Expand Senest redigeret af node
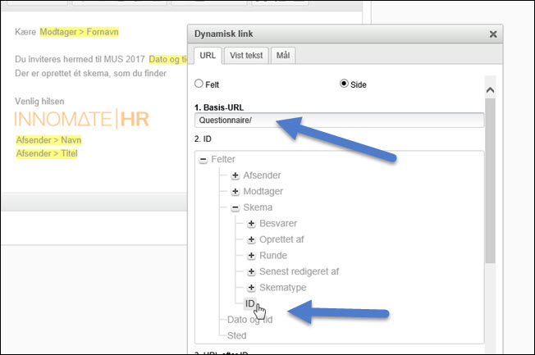The width and height of the screenshot is (535, 355). 251,271
